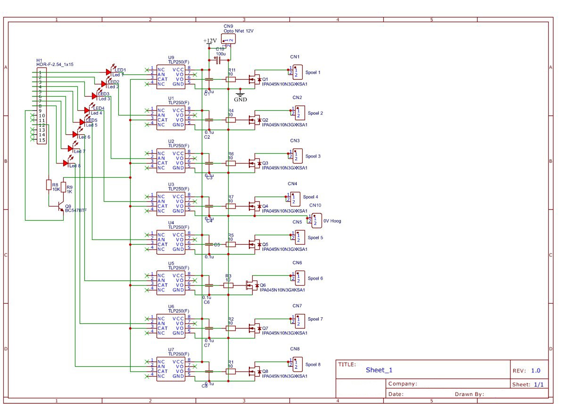Click the U7 optocoupler IC body
The image size is (561, 404).
point(171,369)
